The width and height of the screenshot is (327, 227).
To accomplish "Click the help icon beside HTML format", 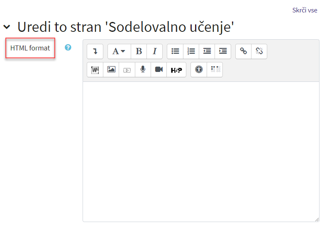I will tap(68, 48).
